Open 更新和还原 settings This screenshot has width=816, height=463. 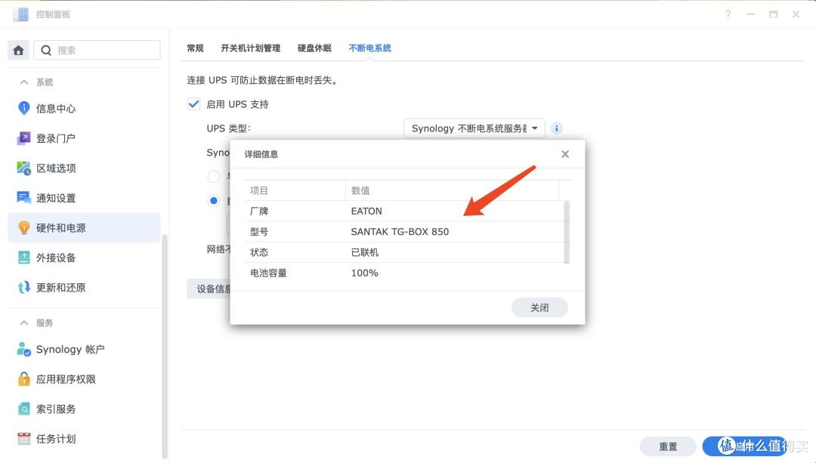pyautogui.click(x=85, y=287)
